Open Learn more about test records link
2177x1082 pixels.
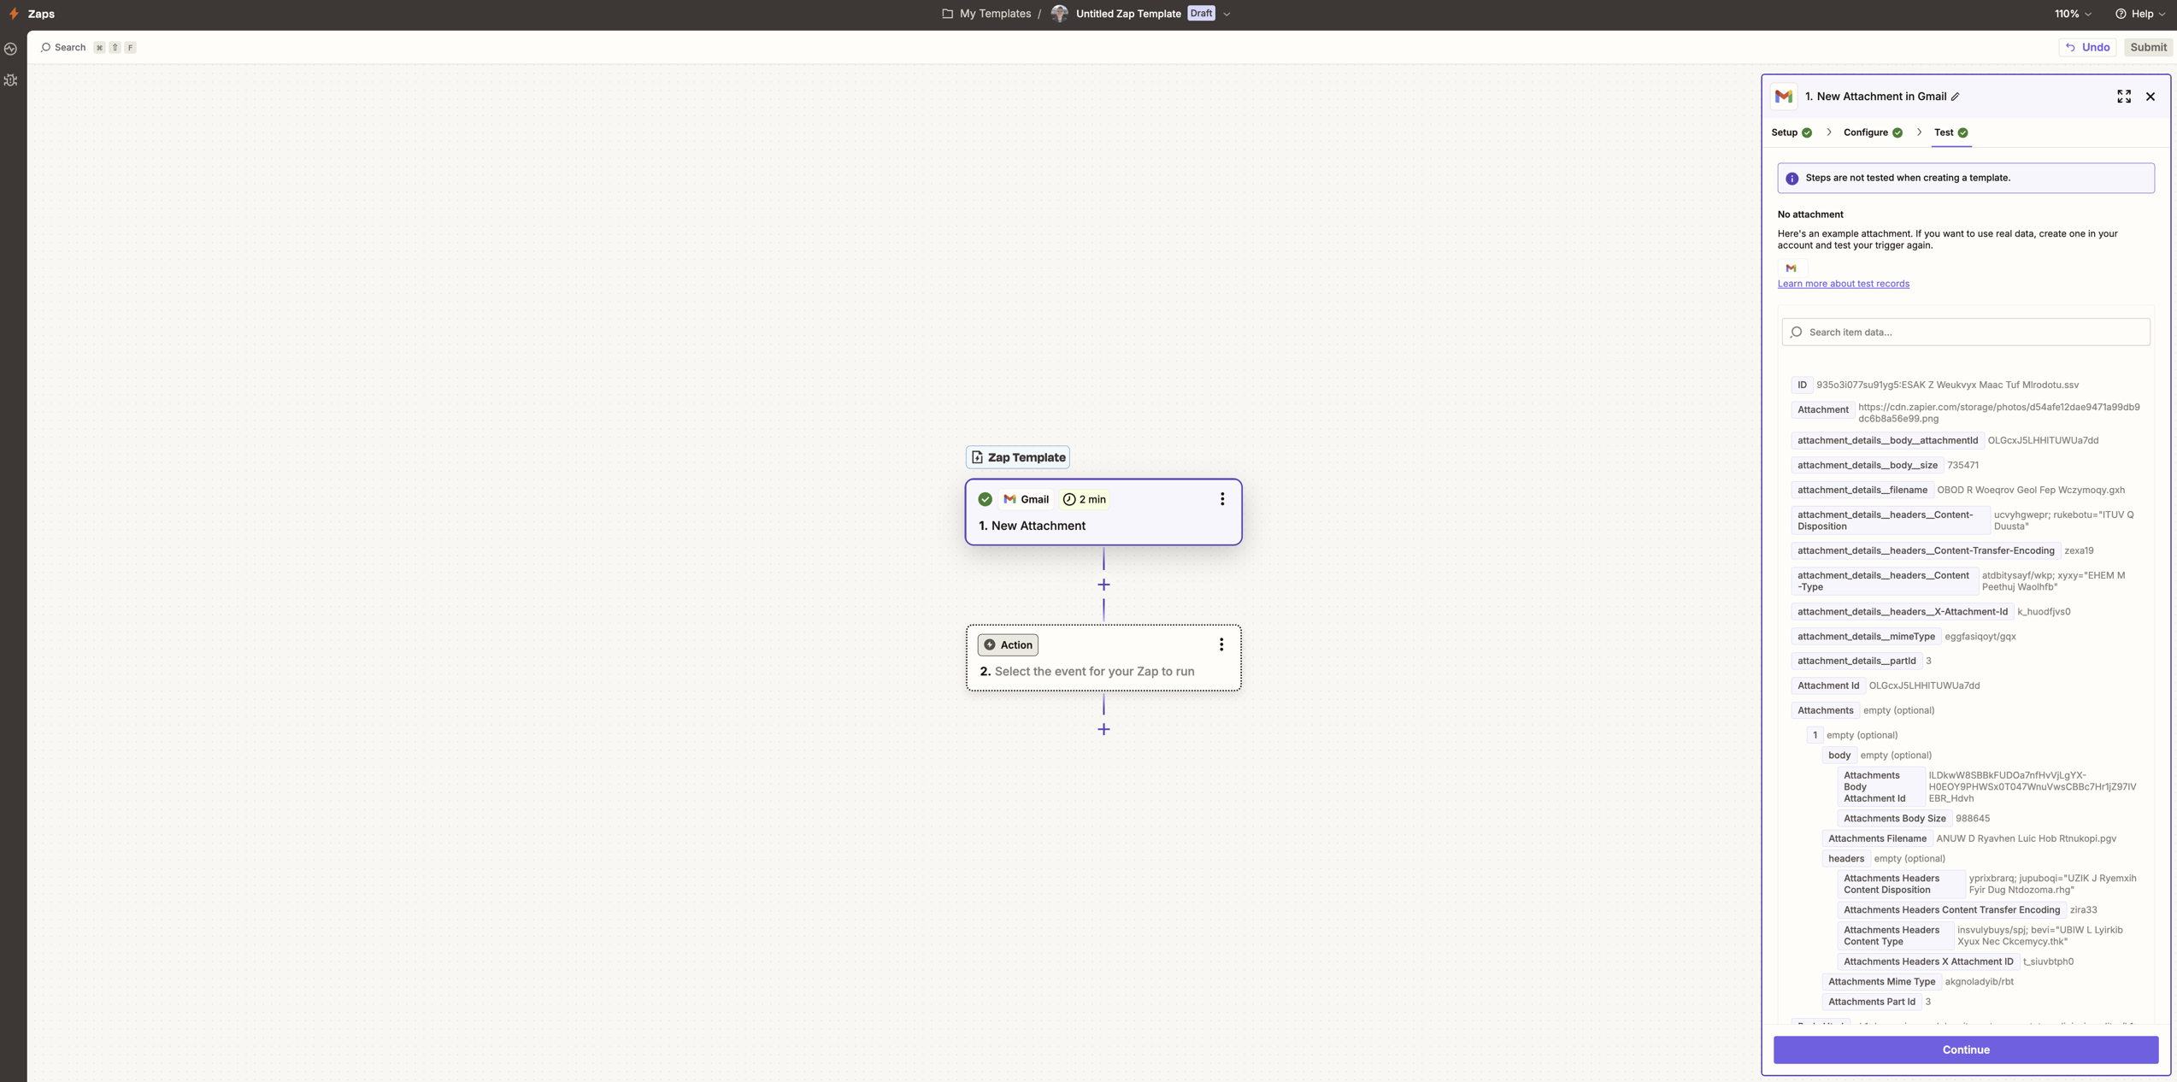(x=1843, y=284)
